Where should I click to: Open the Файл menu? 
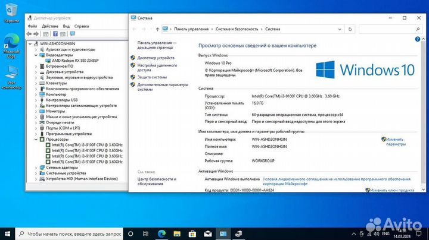tap(32, 26)
